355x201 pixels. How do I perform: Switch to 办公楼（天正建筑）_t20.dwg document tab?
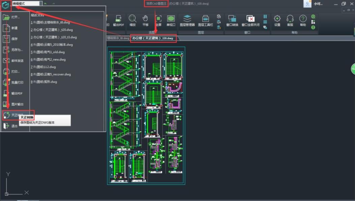click(x=153, y=38)
